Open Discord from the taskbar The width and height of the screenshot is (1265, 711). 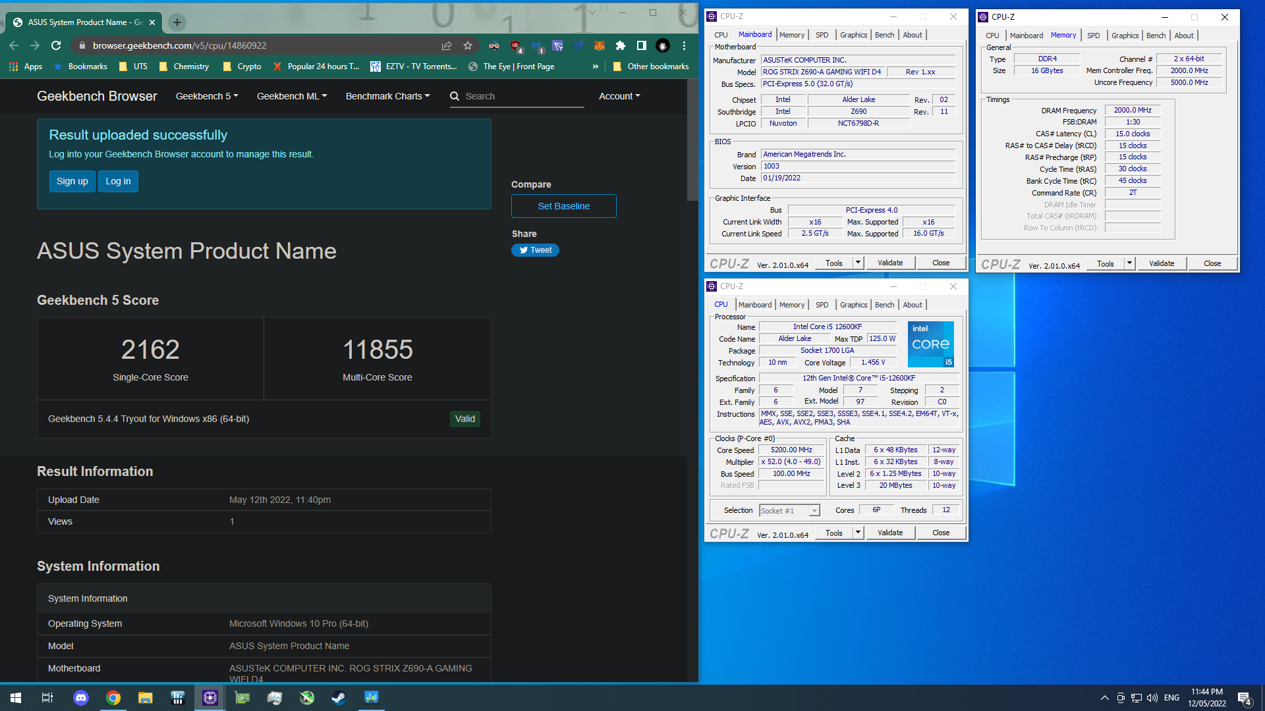[x=81, y=698]
